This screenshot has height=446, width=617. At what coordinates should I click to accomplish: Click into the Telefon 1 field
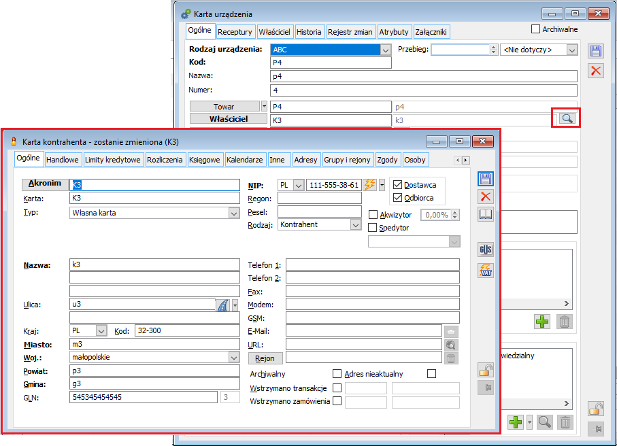coord(372,264)
